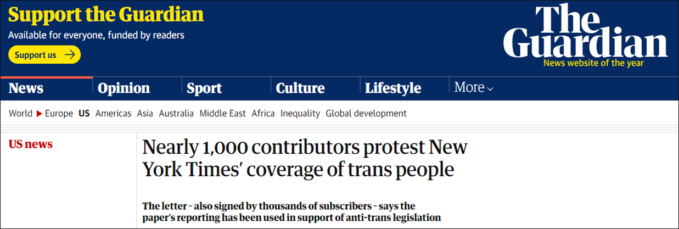Viewport: 679px width, 229px height.
Task: Open the Australia link
Action: 176,114
